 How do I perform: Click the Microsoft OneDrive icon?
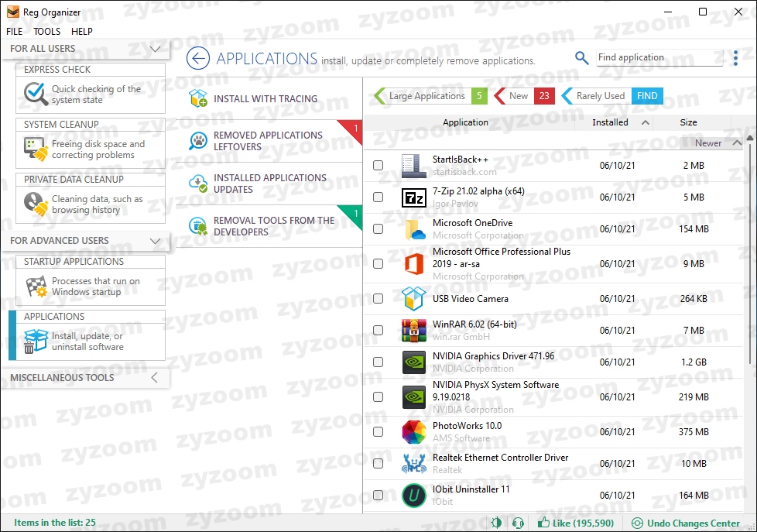(x=414, y=229)
